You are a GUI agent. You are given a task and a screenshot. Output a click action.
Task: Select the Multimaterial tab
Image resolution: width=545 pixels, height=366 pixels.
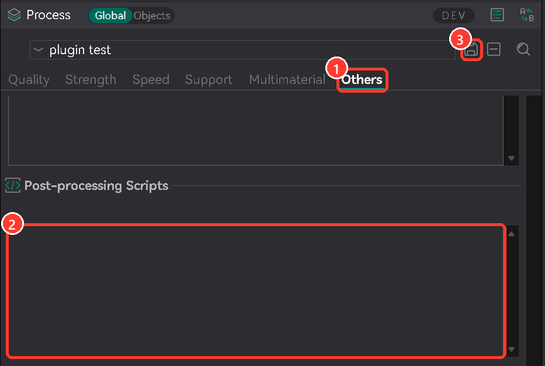(287, 80)
